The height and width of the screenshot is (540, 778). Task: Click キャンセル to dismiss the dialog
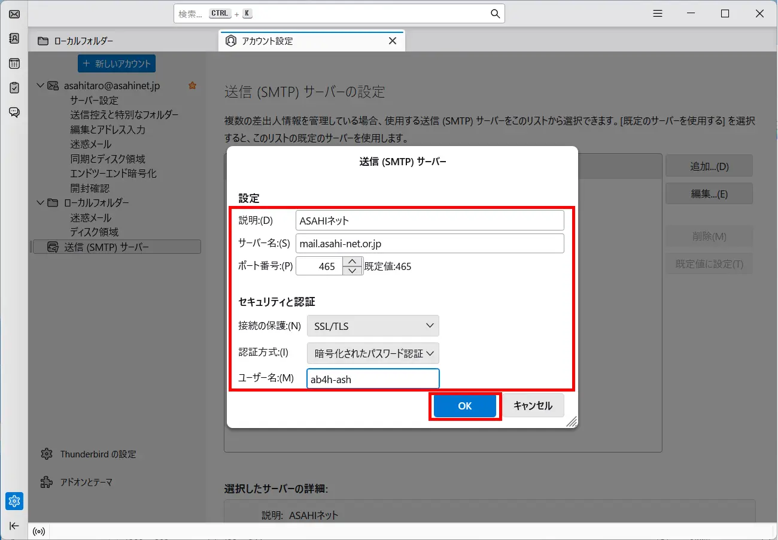tap(533, 405)
